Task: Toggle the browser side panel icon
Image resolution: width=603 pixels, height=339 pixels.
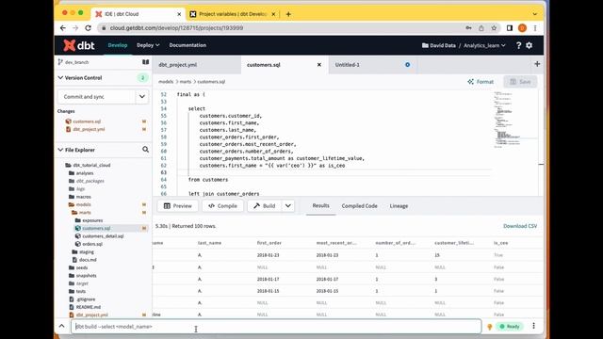Action: pyautogui.click(x=509, y=28)
